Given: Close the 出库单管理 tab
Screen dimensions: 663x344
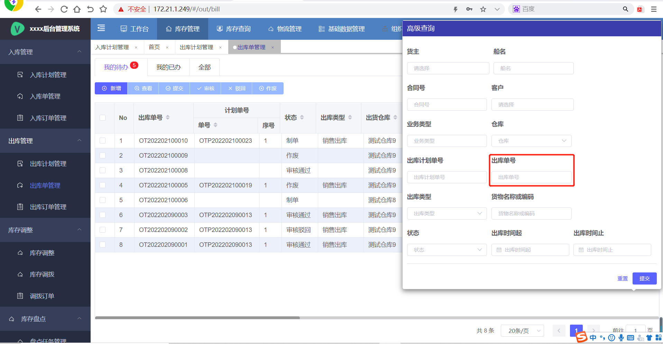Looking at the screenshot, I should [273, 47].
